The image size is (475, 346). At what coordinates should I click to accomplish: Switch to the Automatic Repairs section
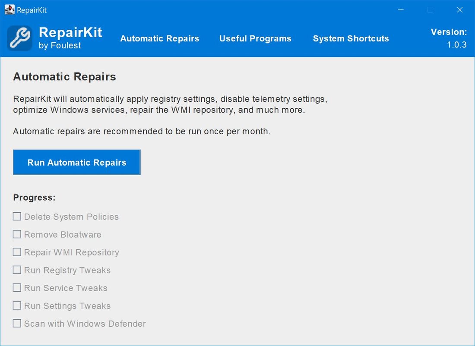pyautogui.click(x=159, y=38)
